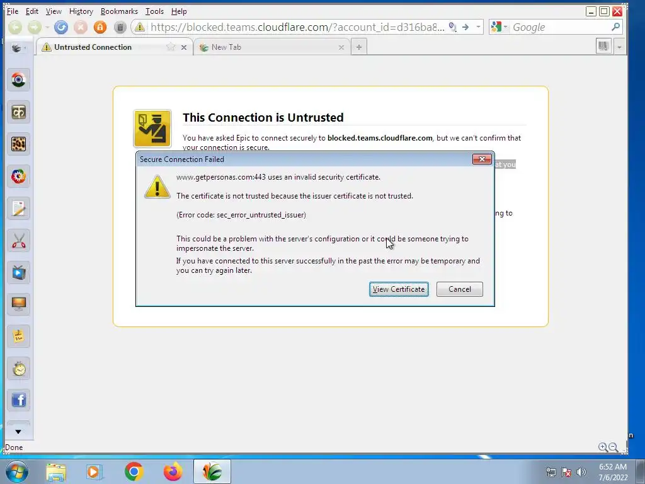Viewport: 645px width, 484px height.
Task: Toggle private browsing with the orange lock icon
Action: [100, 28]
